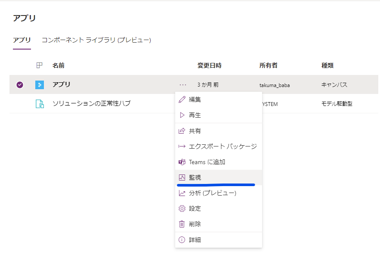Click the share icon beside 共有

pyautogui.click(x=182, y=131)
